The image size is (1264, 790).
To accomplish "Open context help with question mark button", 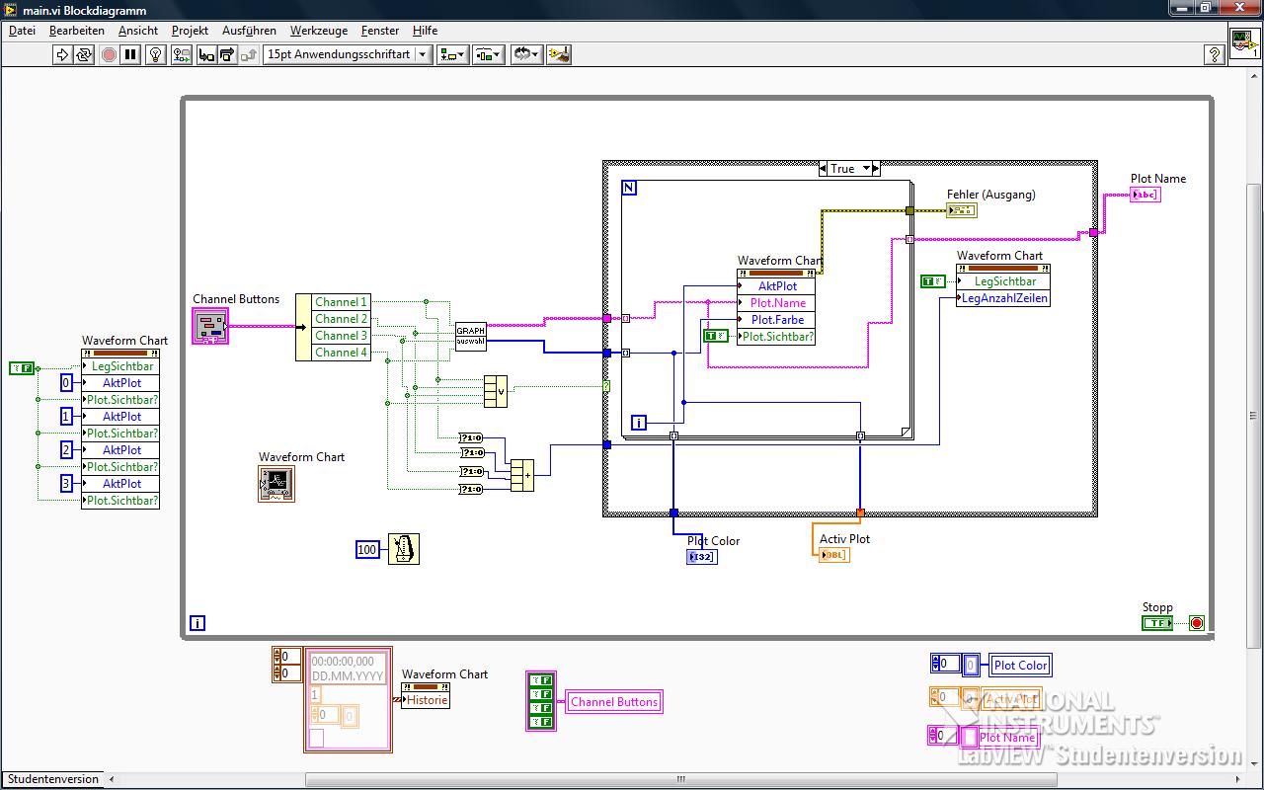I will point(1216,55).
